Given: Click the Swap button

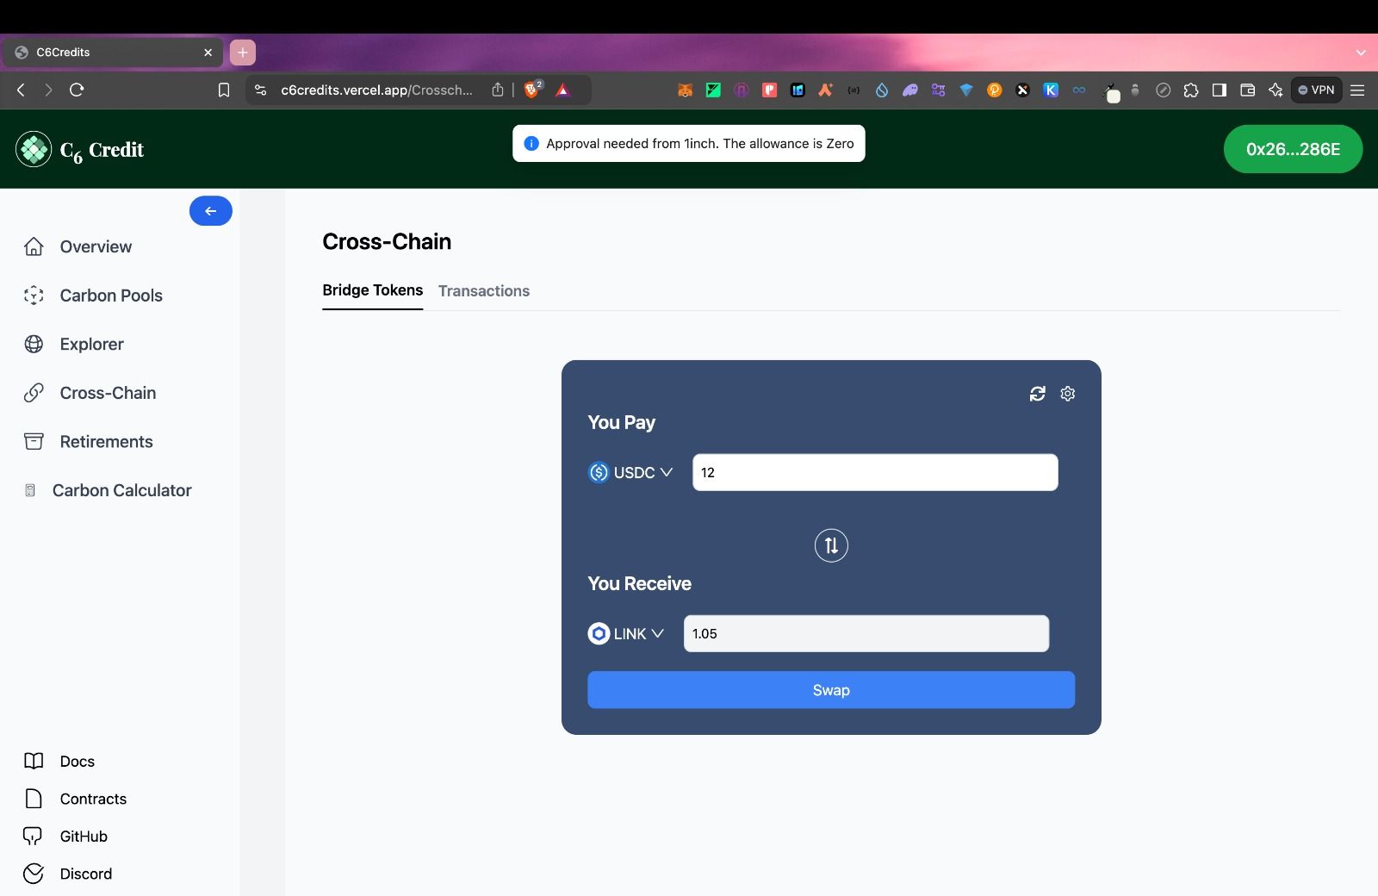Looking at the screenshot, I should coord(831,690).
